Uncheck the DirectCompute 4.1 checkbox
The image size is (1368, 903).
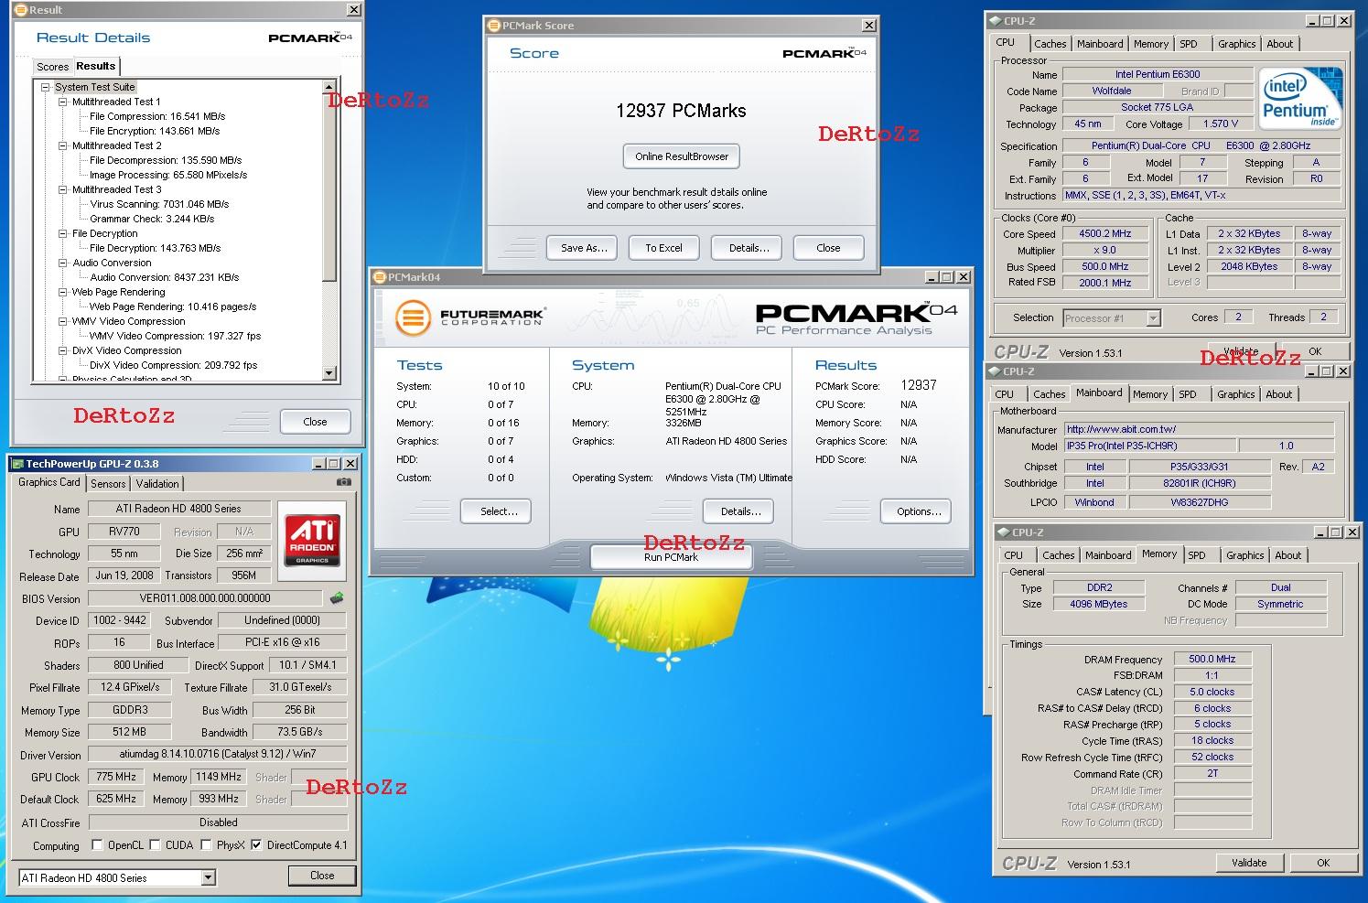[257, 845]
